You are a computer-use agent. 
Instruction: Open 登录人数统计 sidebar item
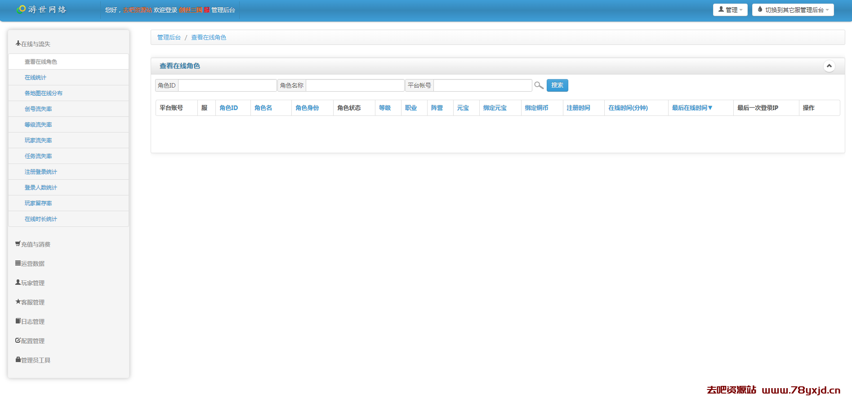(68, 187)
